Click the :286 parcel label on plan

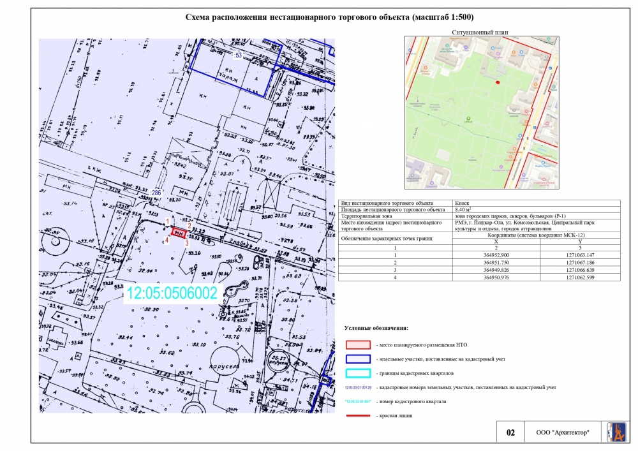155,192
